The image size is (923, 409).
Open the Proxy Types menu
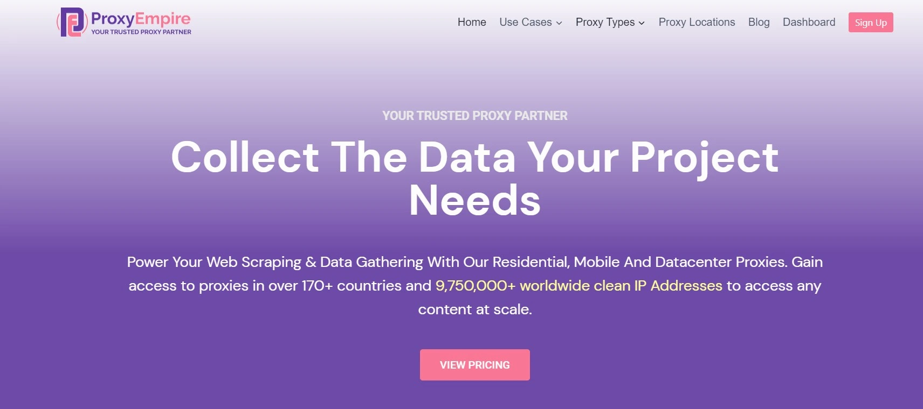tap(605, 22)
